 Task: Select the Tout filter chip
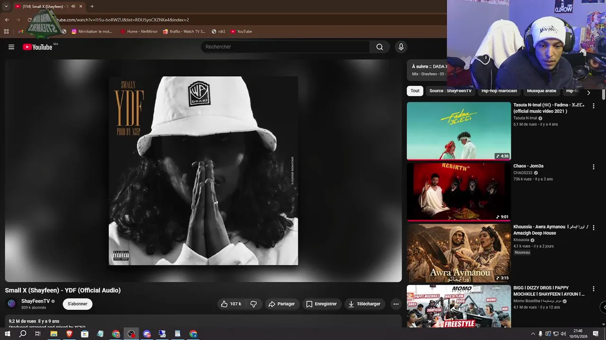415,91
